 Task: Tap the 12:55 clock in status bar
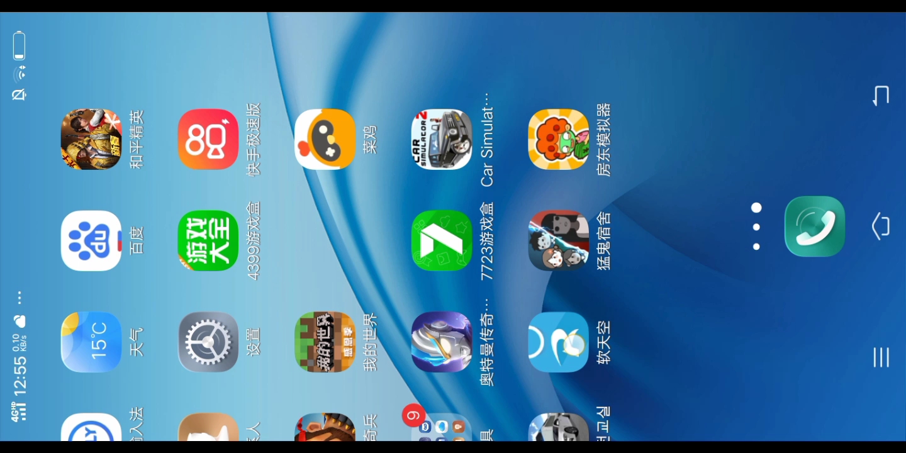tap(20, 375)
